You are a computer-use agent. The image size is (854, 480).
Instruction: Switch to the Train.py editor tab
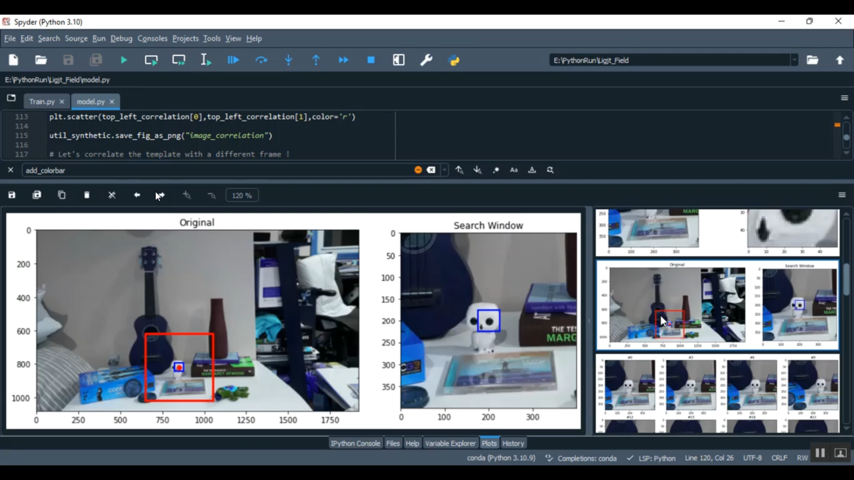tap(42, 102)
